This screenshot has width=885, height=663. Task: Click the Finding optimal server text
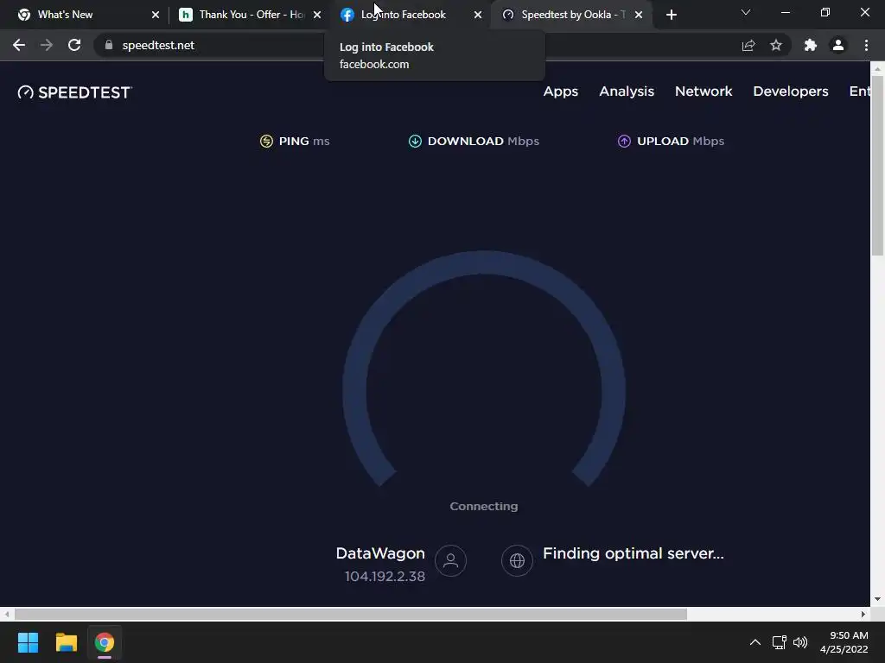click(634, 553)
